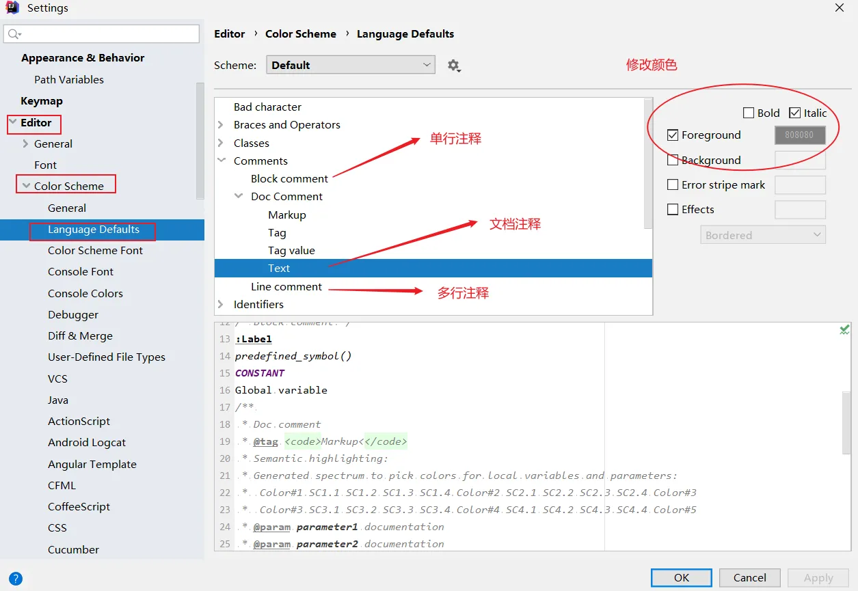Click the green checkmark inspection icon
This screenshot has width=858, height=591.
(844, 330)
